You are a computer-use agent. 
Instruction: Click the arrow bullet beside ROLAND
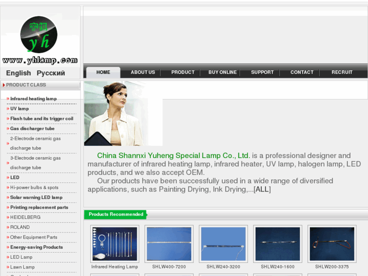coord(8,227)
